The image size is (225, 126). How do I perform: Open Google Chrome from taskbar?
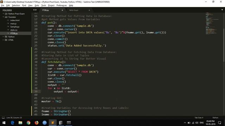[x=28, y=123]
